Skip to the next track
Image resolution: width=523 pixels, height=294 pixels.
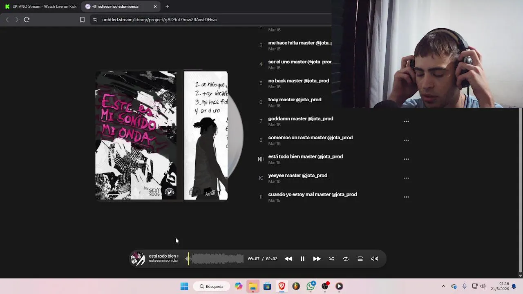(317, 259)
